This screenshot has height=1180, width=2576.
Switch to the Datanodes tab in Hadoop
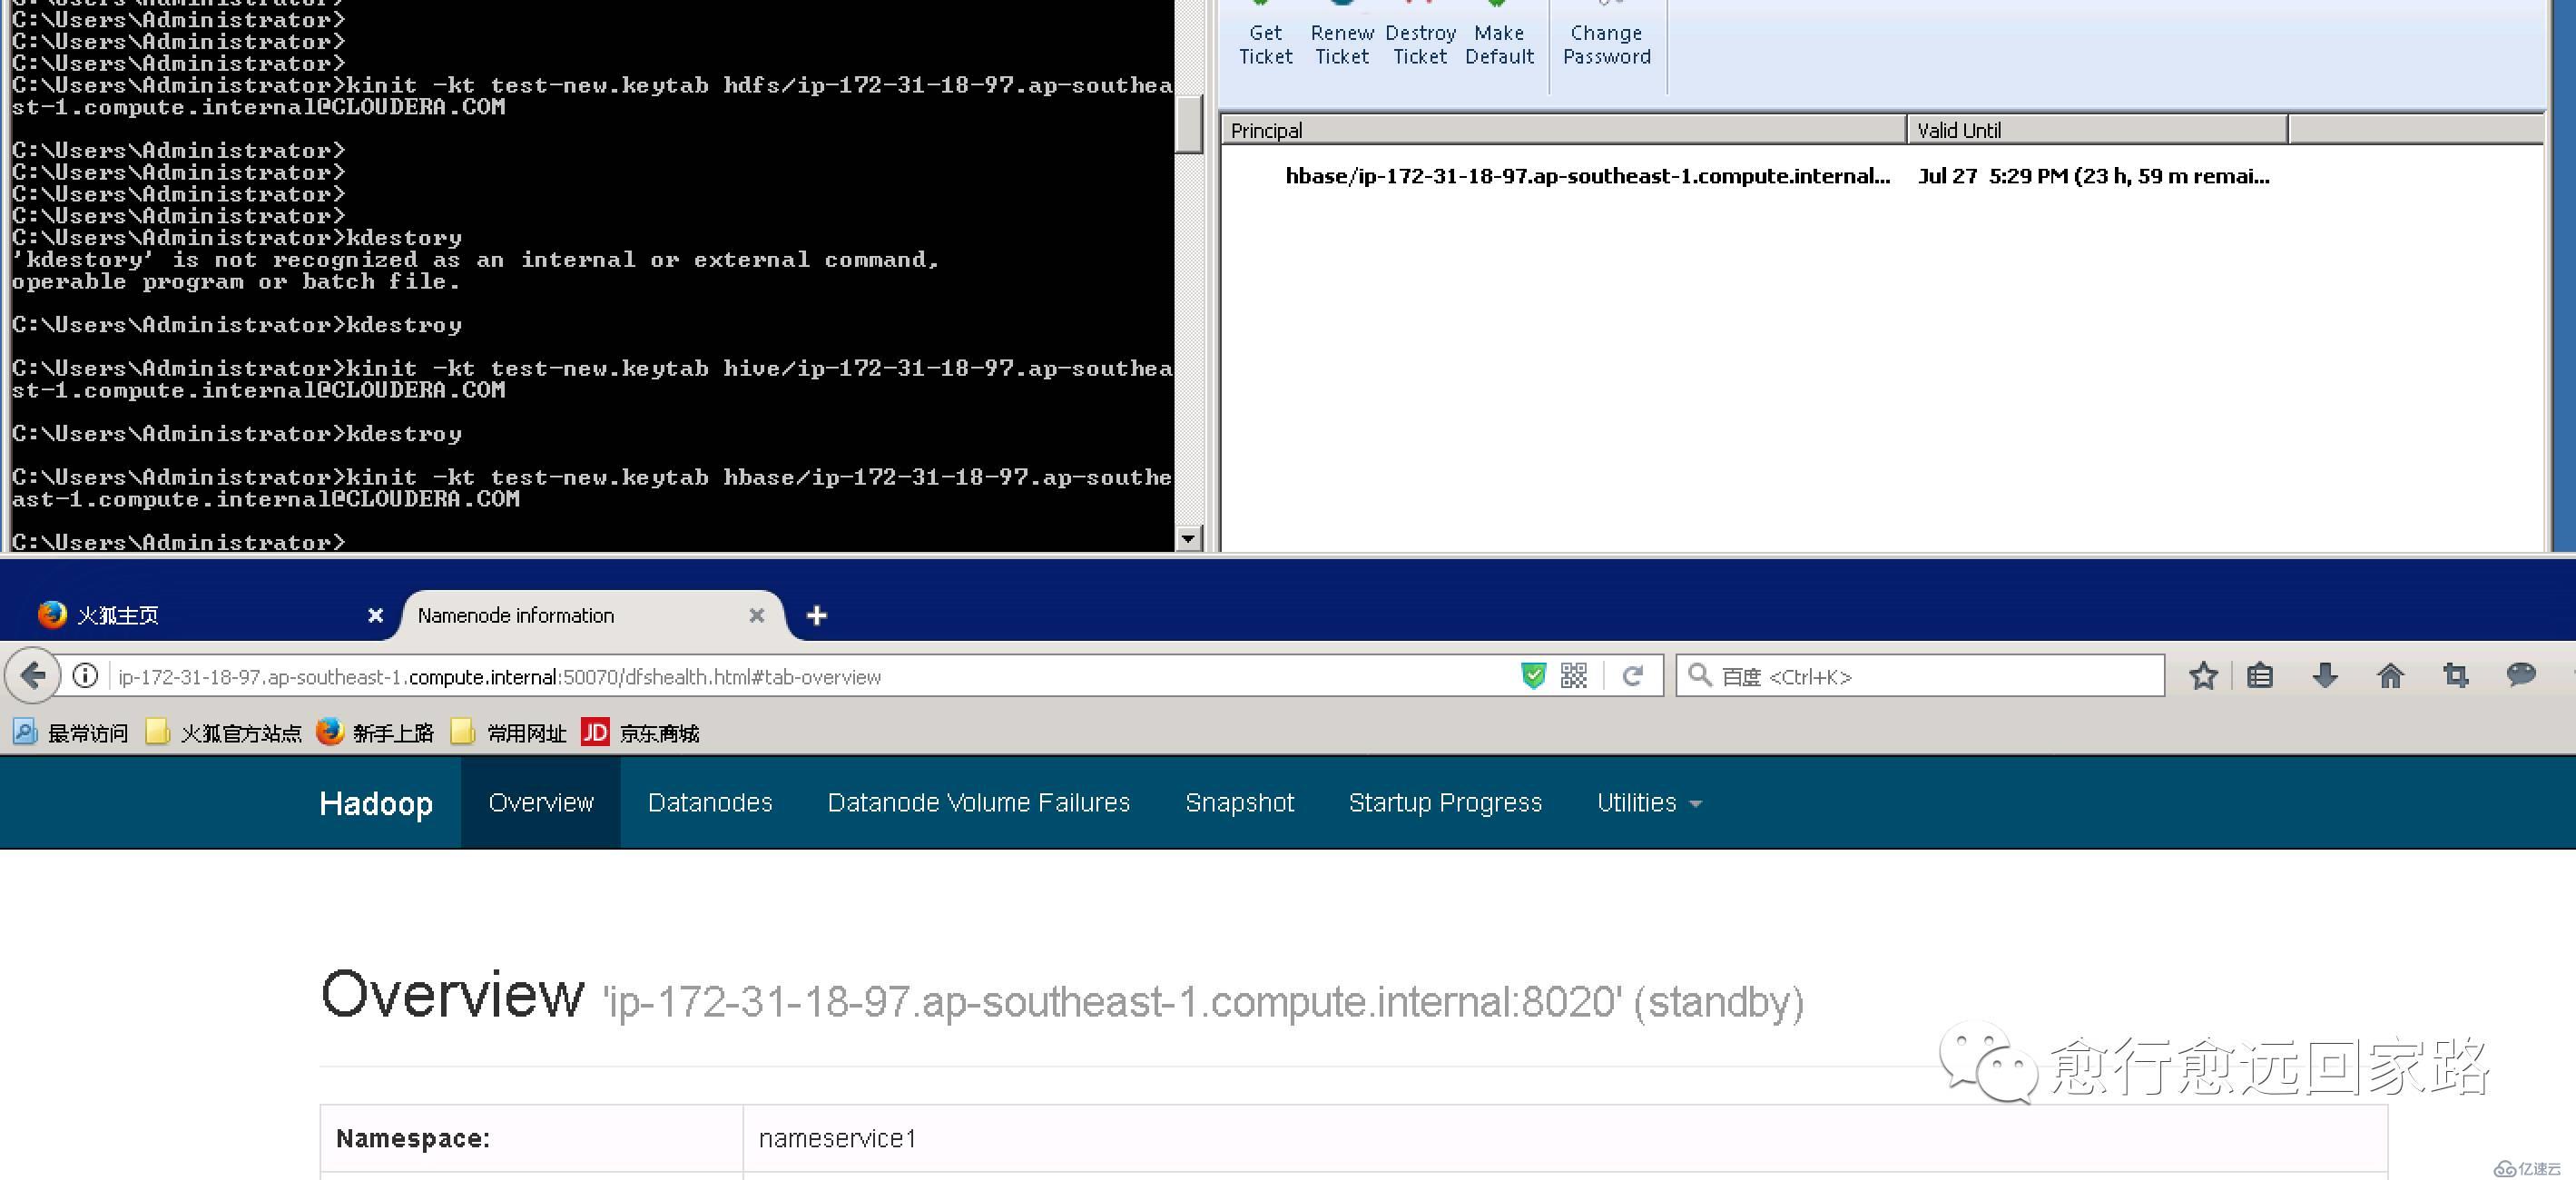[x=708, y=802]
